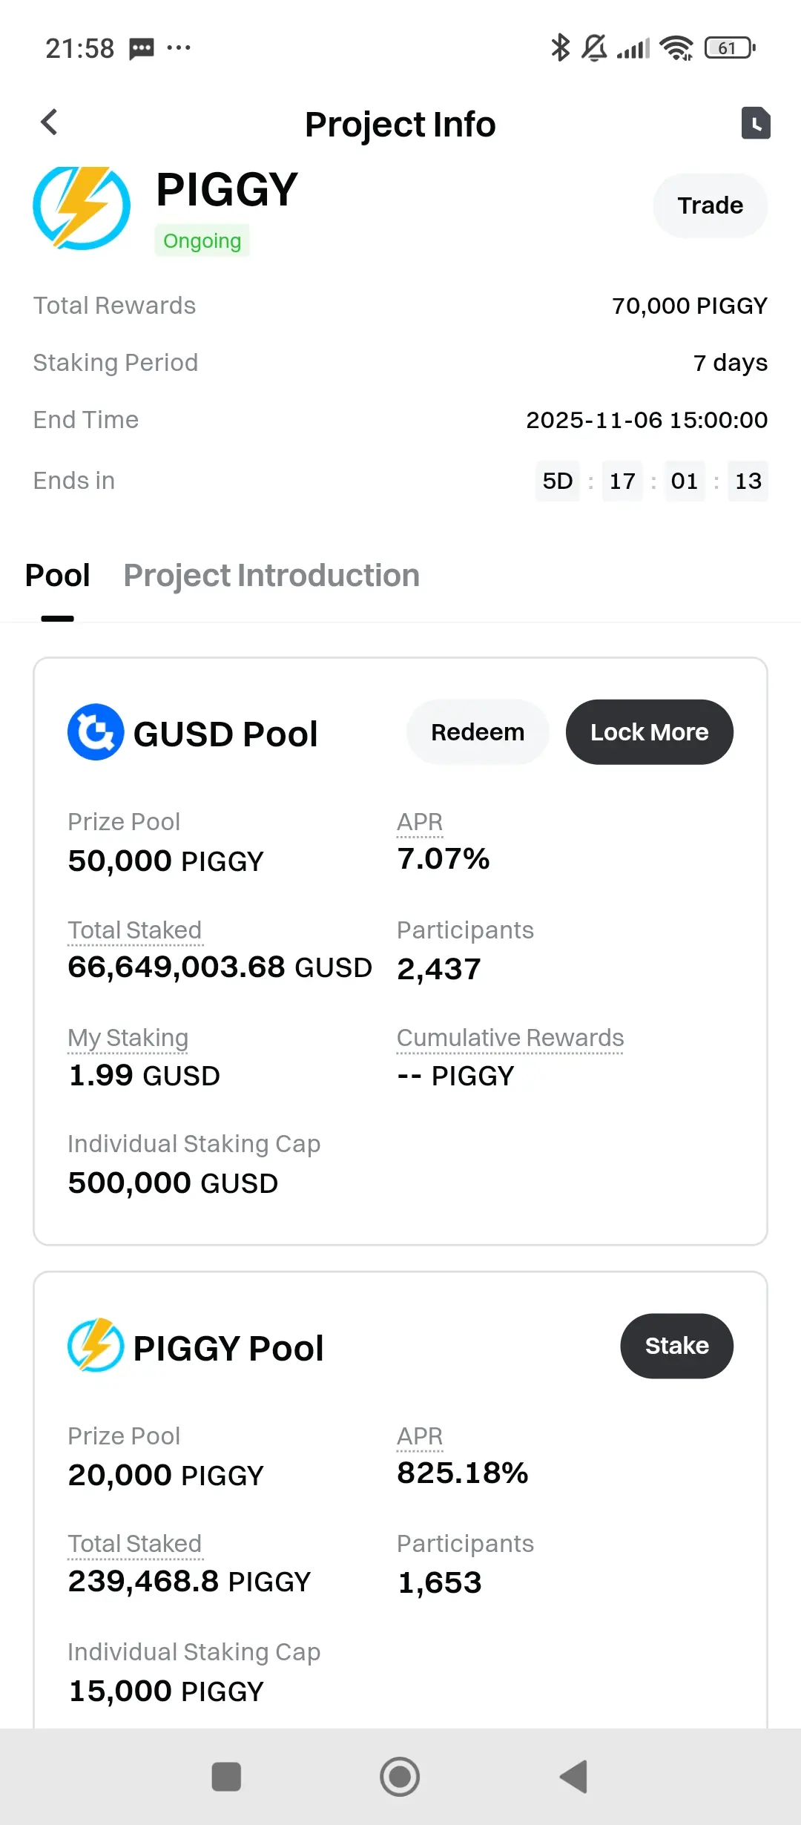The width and height of the screenshot is (801, 1825).
Task: Tap Cumulative Rewards label for info
Action: coord(510,1038)
